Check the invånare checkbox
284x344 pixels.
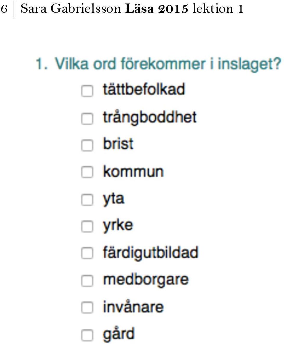tap(87, 307)
